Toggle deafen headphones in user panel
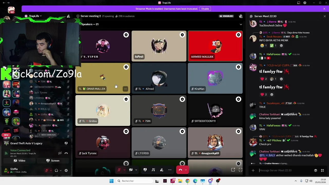The width and height of the screenshot is (329, 185). (56, 170)
